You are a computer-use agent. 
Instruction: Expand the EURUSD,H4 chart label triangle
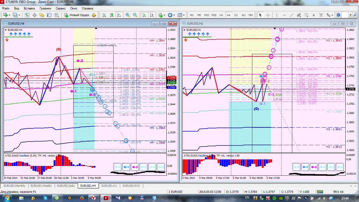6,30
